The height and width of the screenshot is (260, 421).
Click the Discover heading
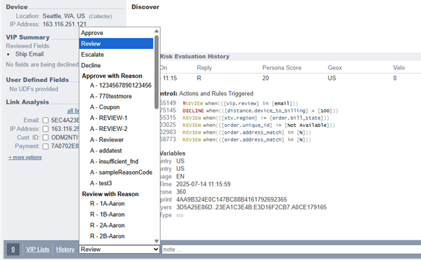pos(145,7)
